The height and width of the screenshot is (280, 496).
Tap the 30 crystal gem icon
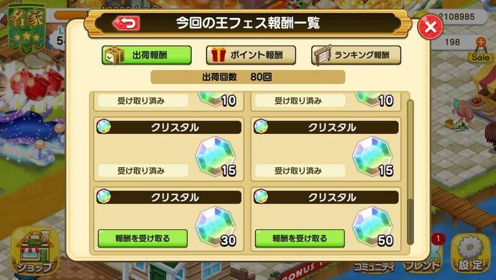pos(215,226)
